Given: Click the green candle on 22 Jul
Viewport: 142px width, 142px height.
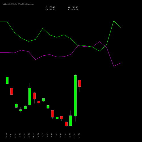Looking at the screenshot, I should coord(71,121).
